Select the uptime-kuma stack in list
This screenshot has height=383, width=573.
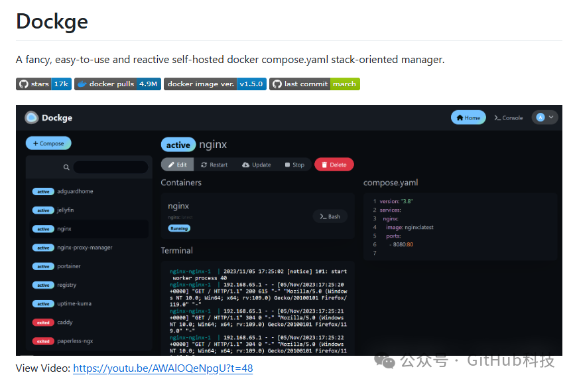[x=89, y=303]
